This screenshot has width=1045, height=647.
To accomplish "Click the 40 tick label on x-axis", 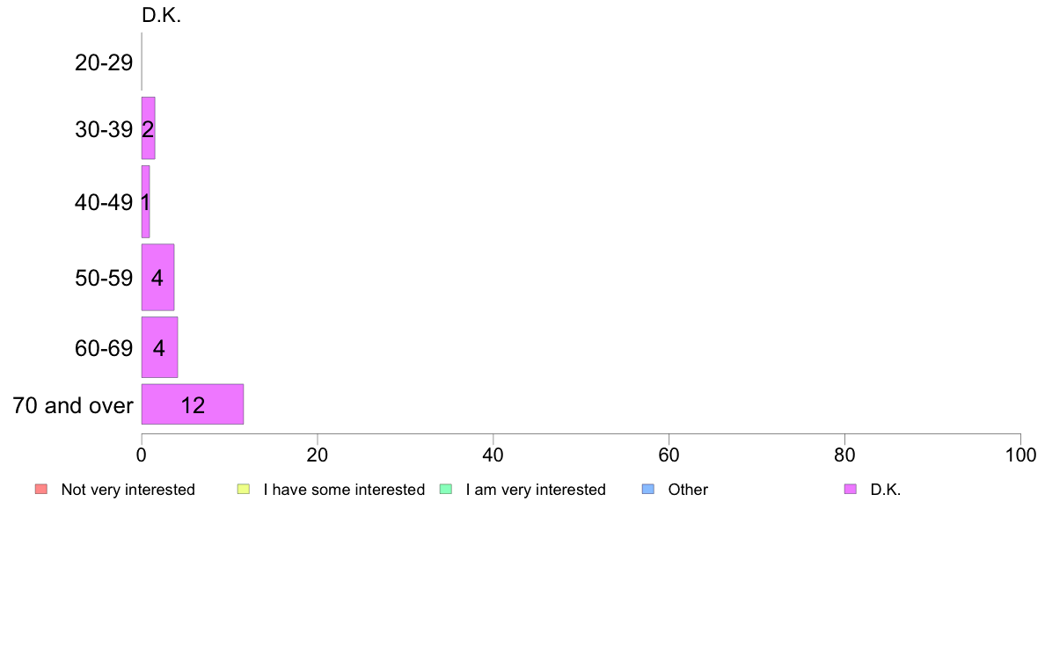I will [493, 455].
